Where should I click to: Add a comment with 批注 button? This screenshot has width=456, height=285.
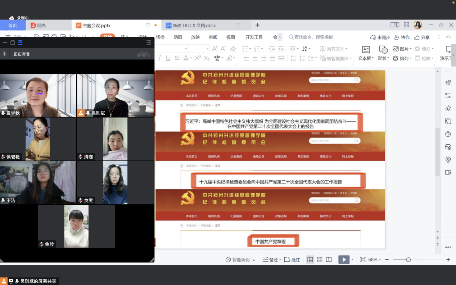coord(292,260)
